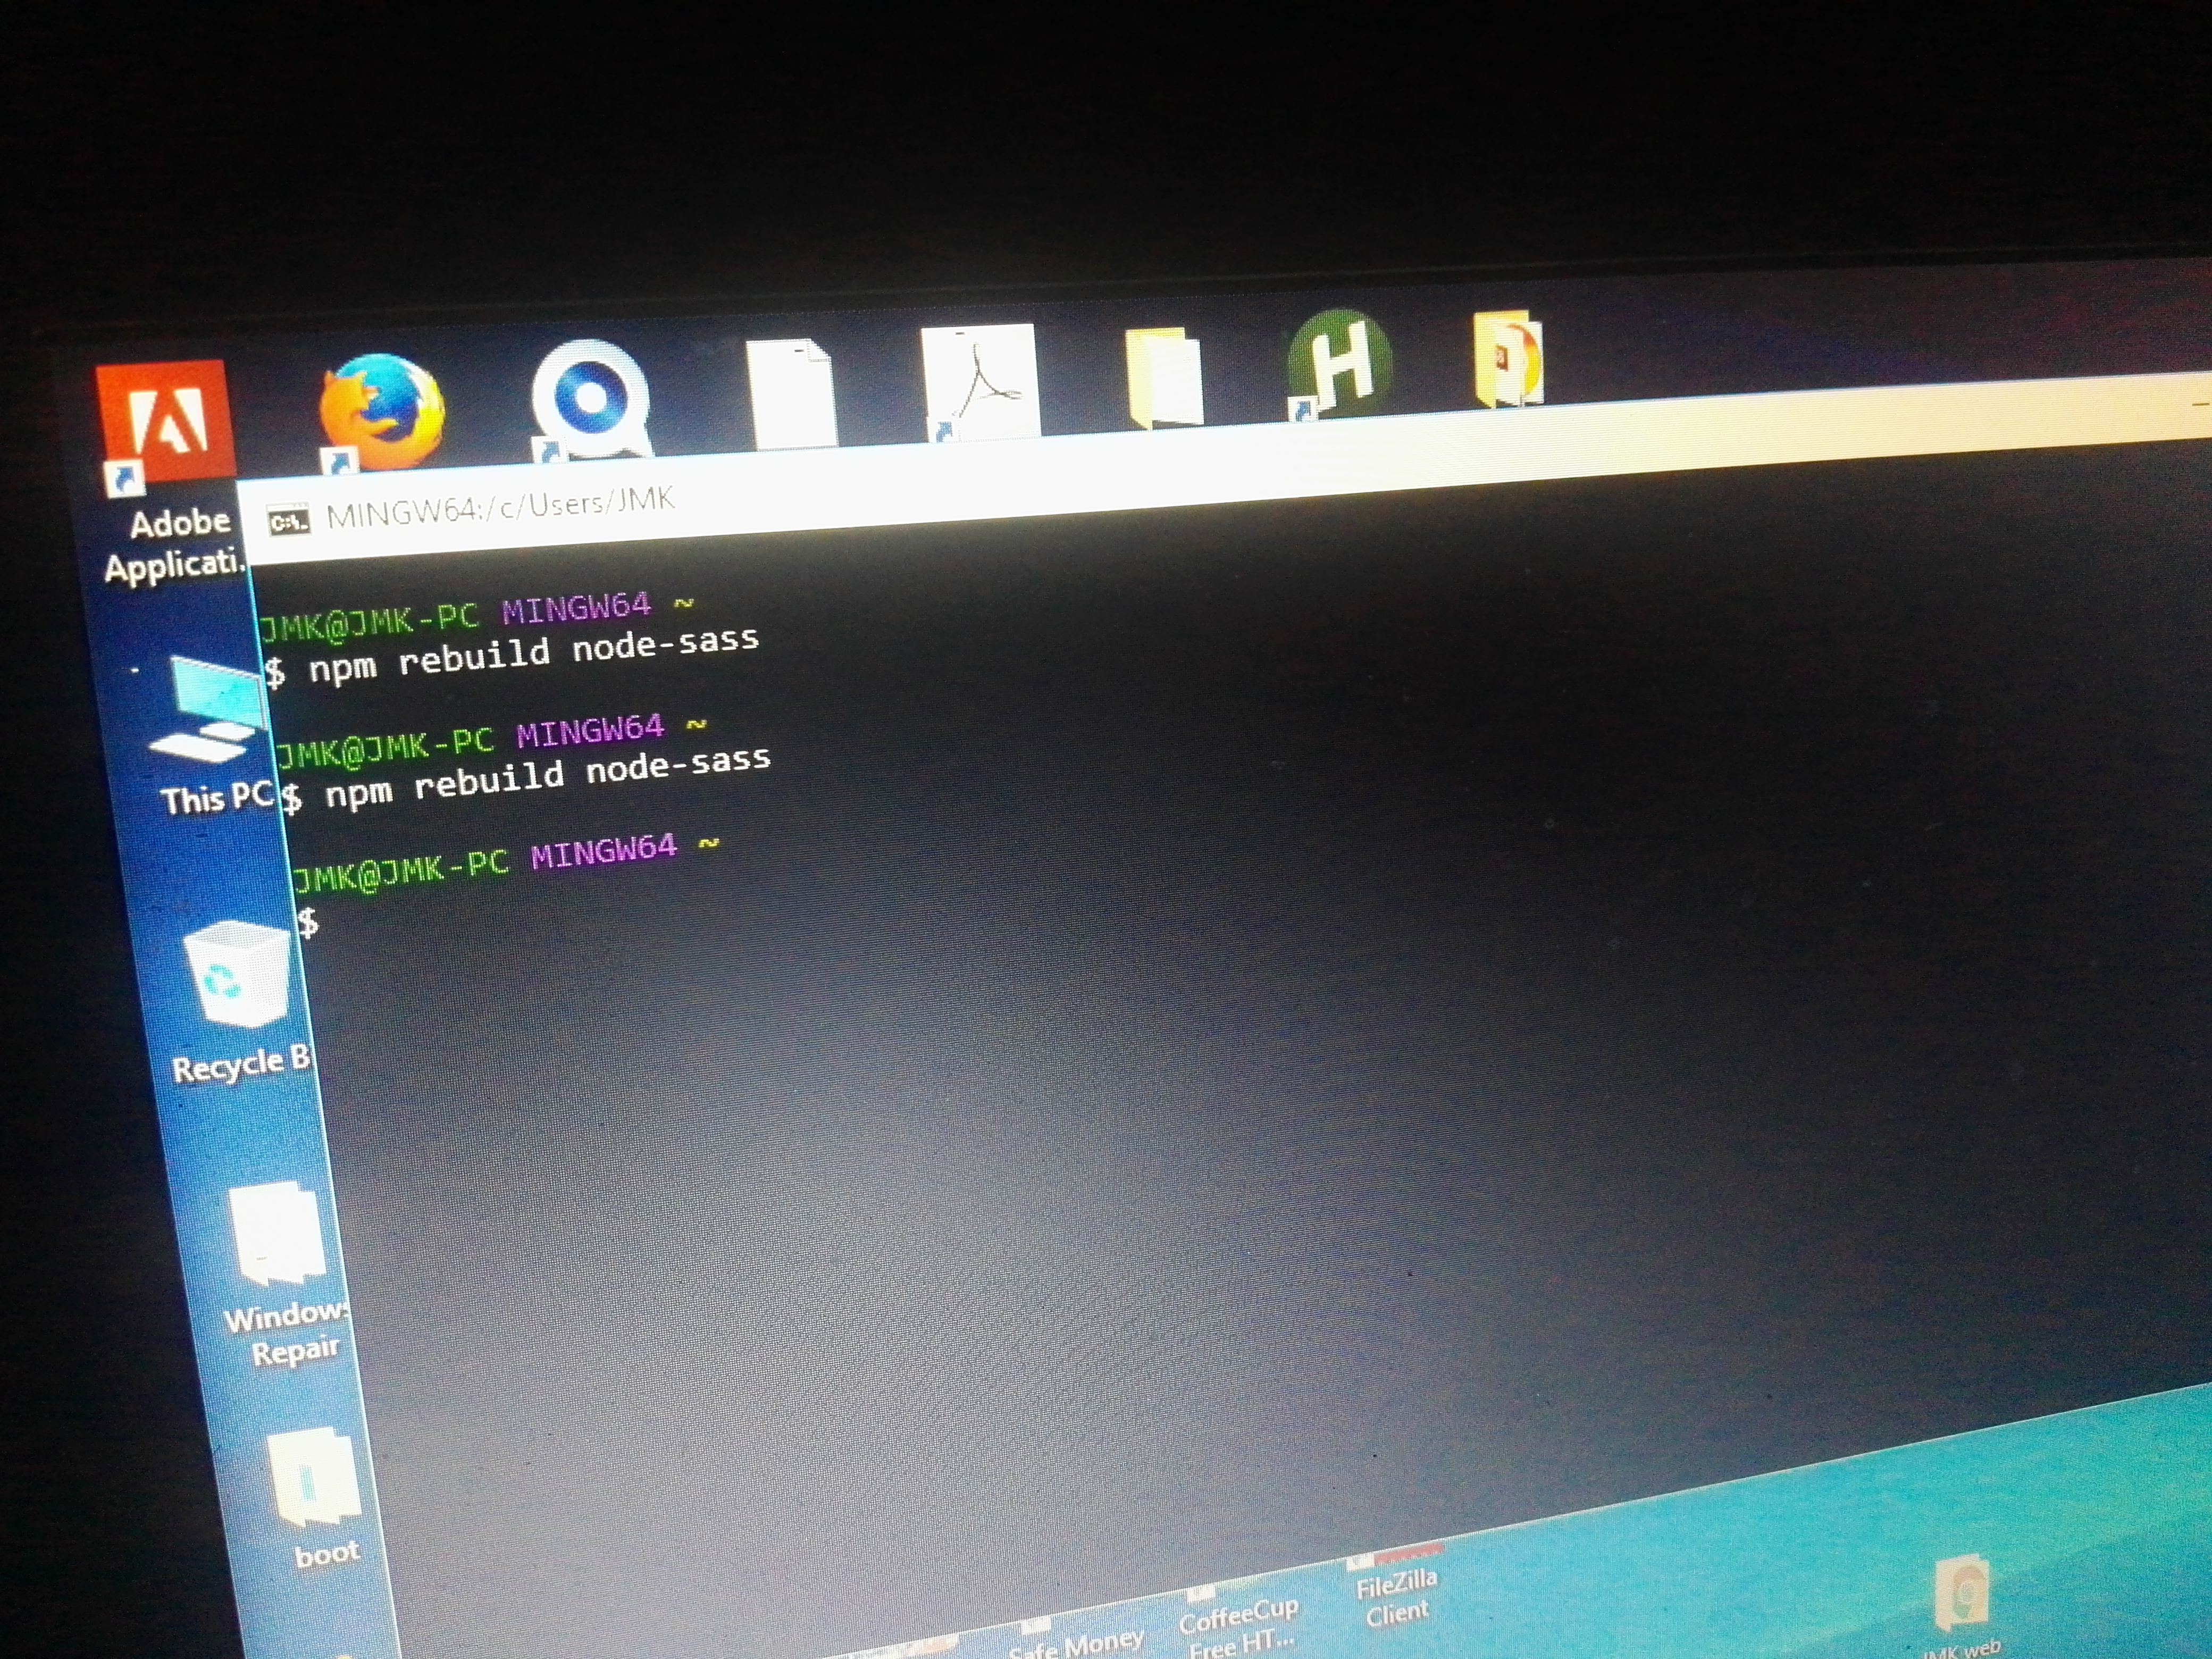Open the JMK web desktop icon
Image resolution: width=2212 pixels, height=1659 pixels.
click(1961, 1607)
